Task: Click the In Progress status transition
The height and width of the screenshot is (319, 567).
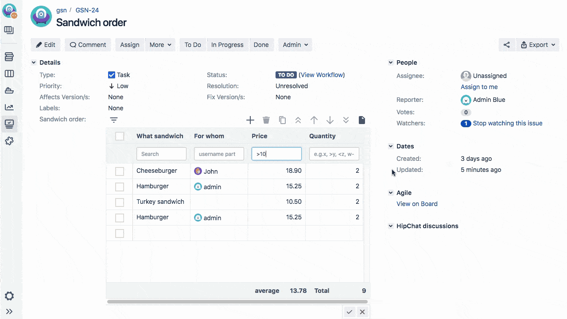Action: 227,45
